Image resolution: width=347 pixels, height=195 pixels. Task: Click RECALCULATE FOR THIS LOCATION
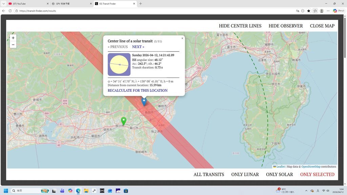(x=138, y=90)
